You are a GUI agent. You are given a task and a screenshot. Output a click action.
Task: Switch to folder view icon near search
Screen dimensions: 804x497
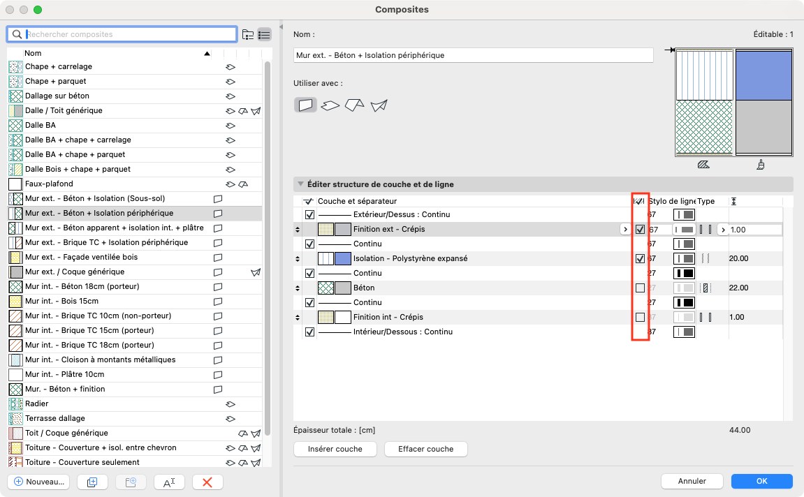coord(248,34)
